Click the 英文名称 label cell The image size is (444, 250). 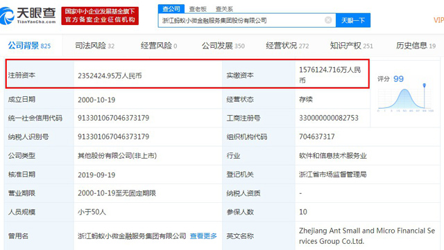coord(259,236)
